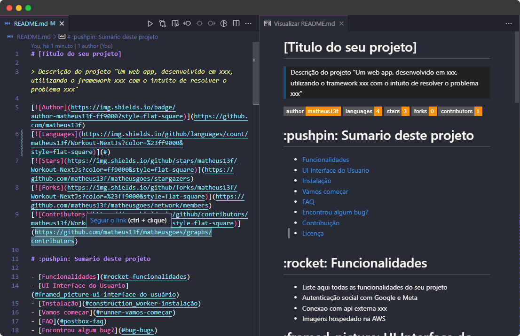Open the 'Encontrou algum bug?' preview link
This screenshot has width=520, height=336.
[335, 212]
